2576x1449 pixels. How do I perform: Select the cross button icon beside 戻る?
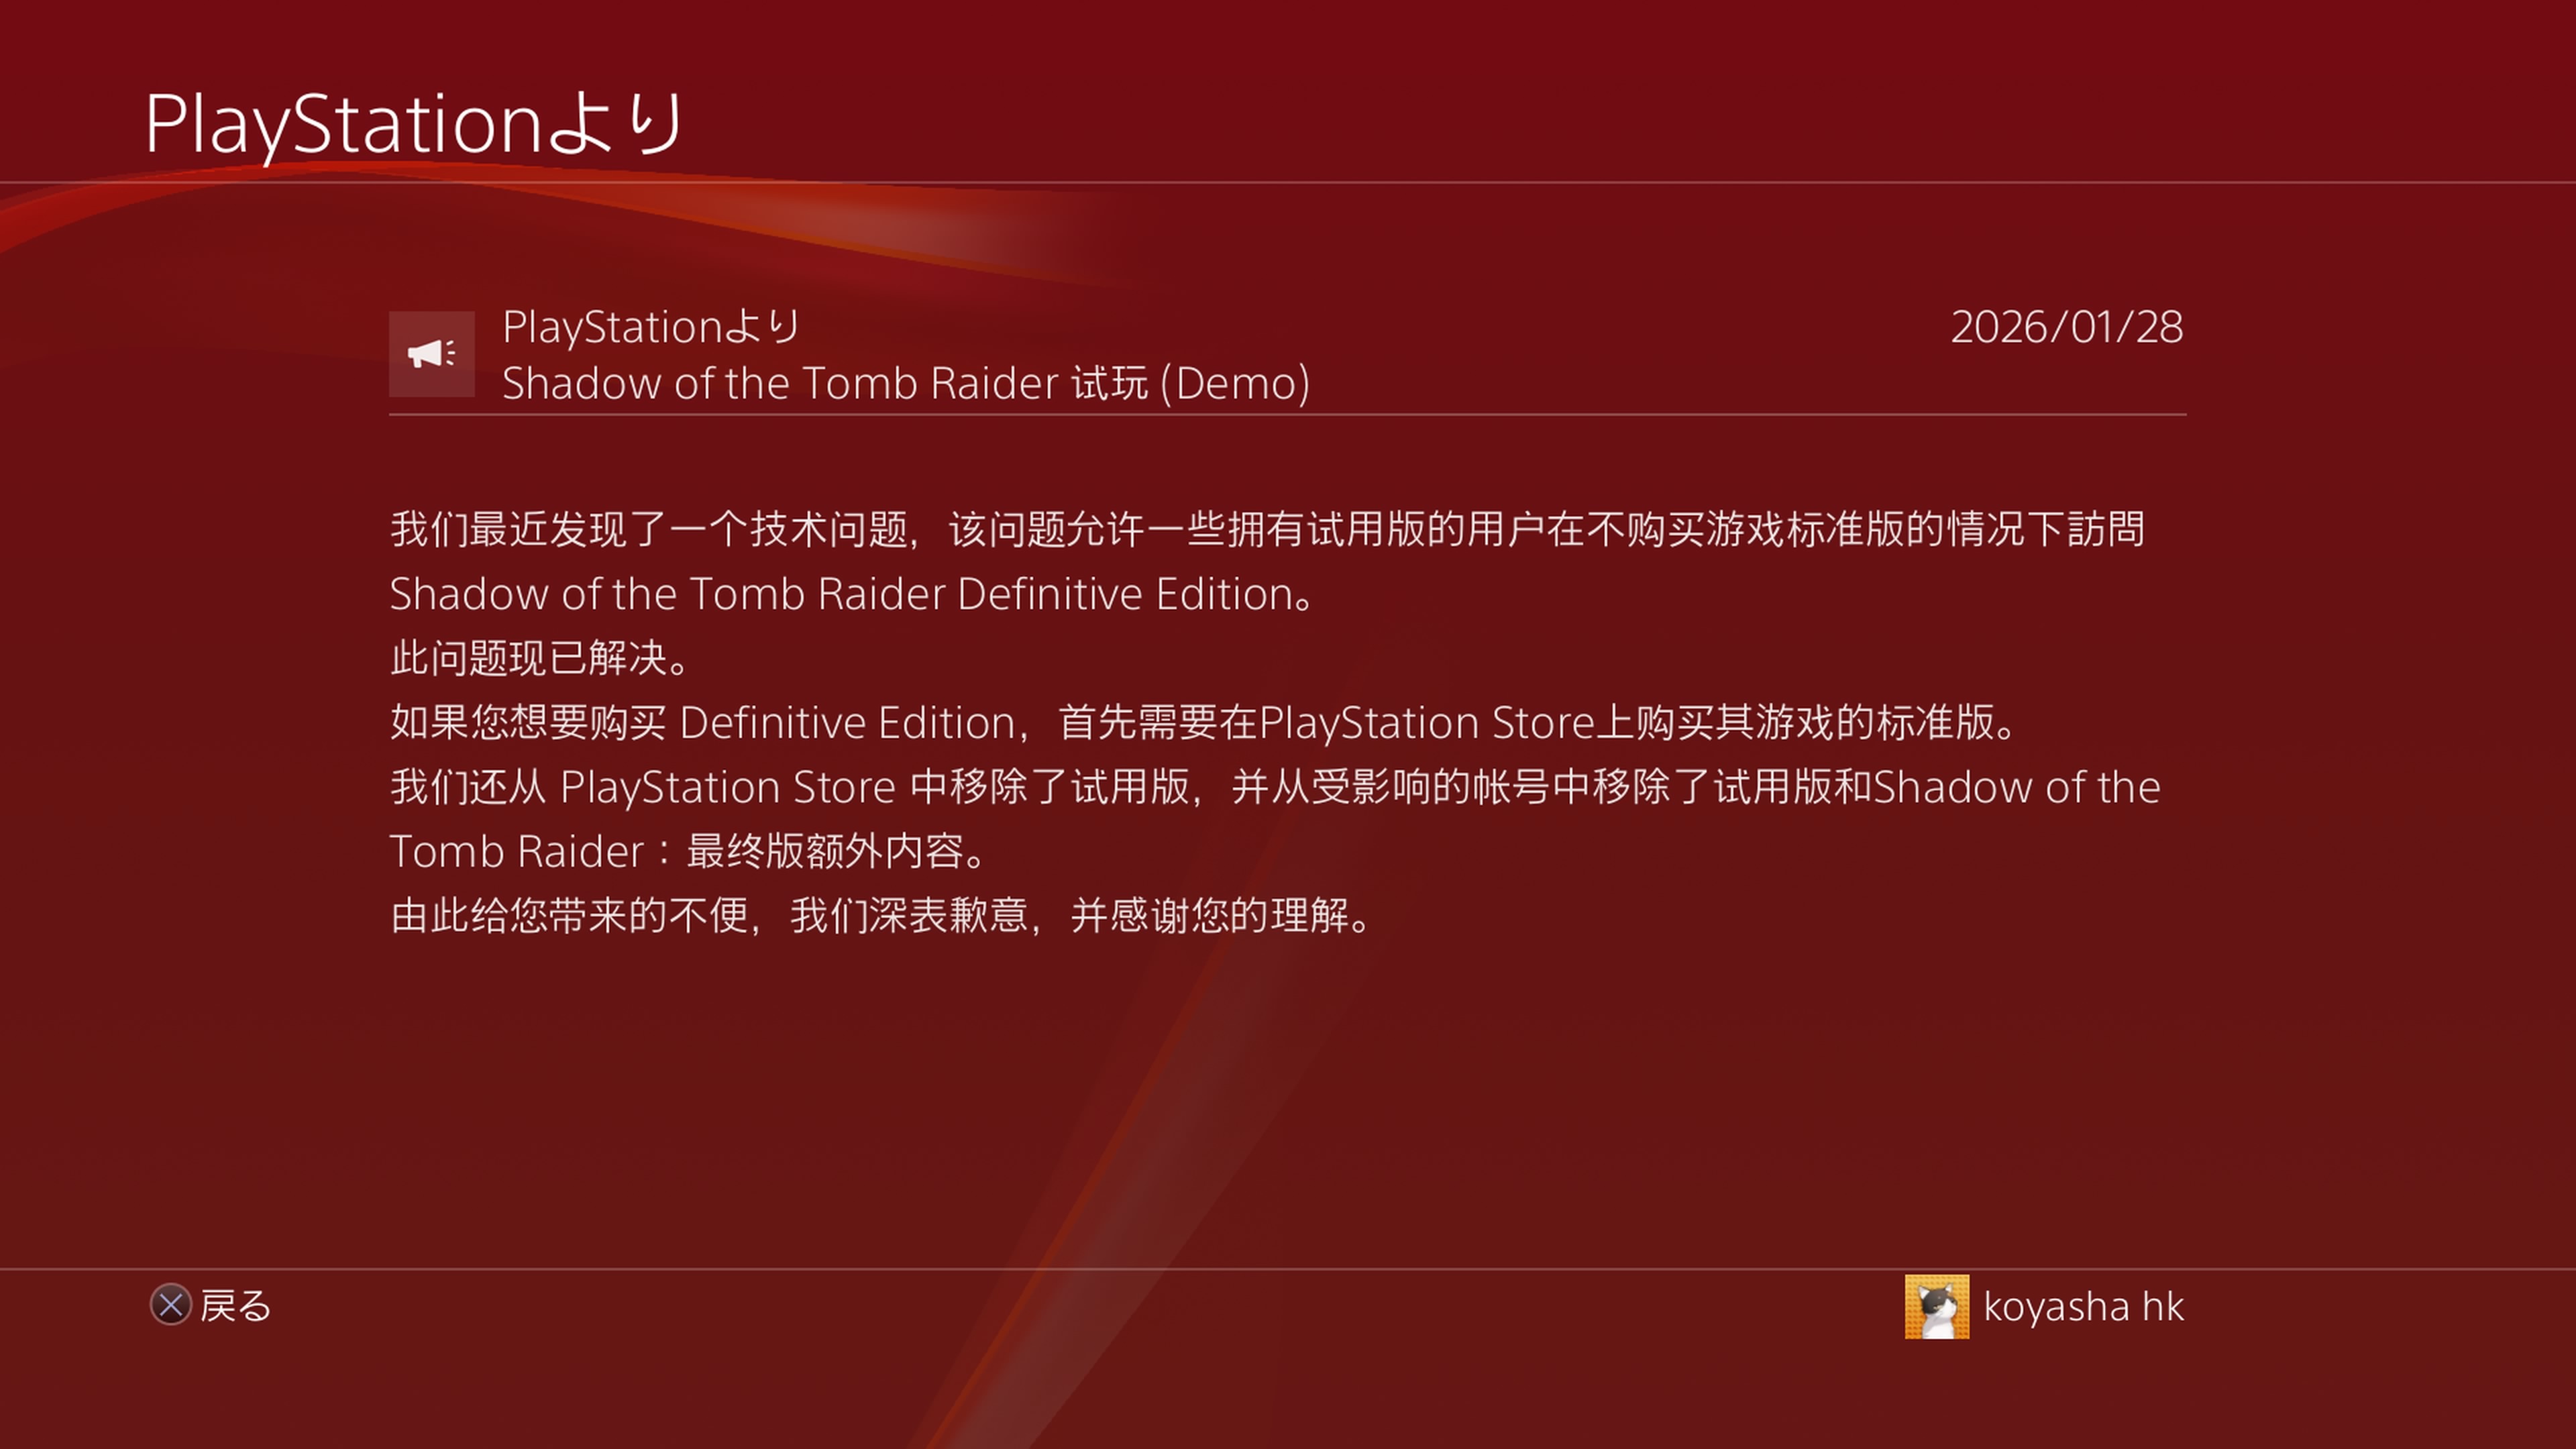pos(170,1304)
